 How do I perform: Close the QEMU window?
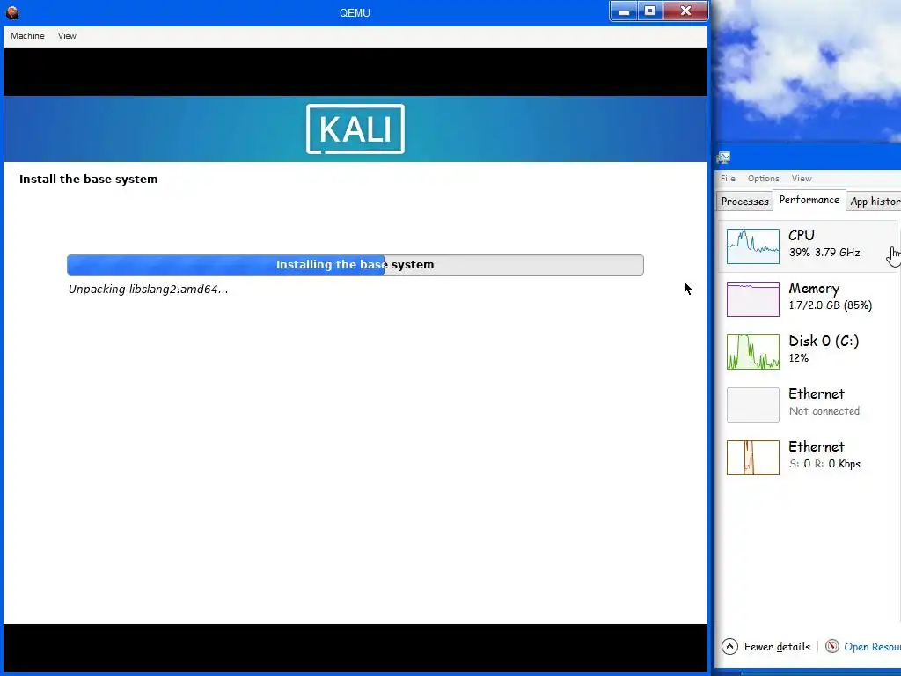pyautogui.click(x=685, y=11)
